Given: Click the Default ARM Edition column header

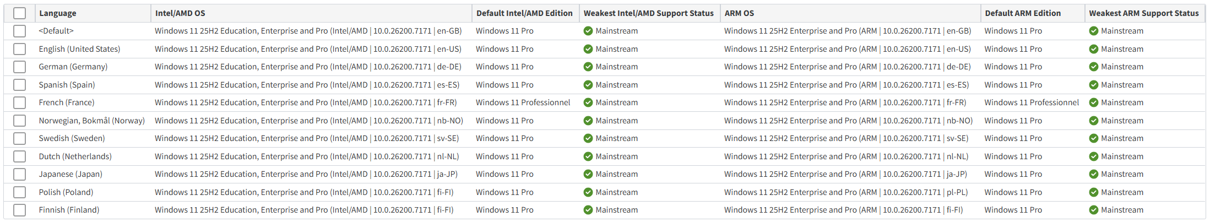Looking at the screenshot, I should tap(1023, 13).
